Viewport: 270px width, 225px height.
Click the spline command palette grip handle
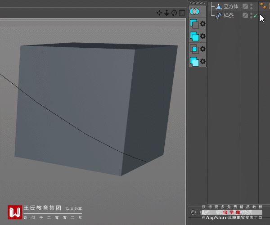click(x=198, y=3)
